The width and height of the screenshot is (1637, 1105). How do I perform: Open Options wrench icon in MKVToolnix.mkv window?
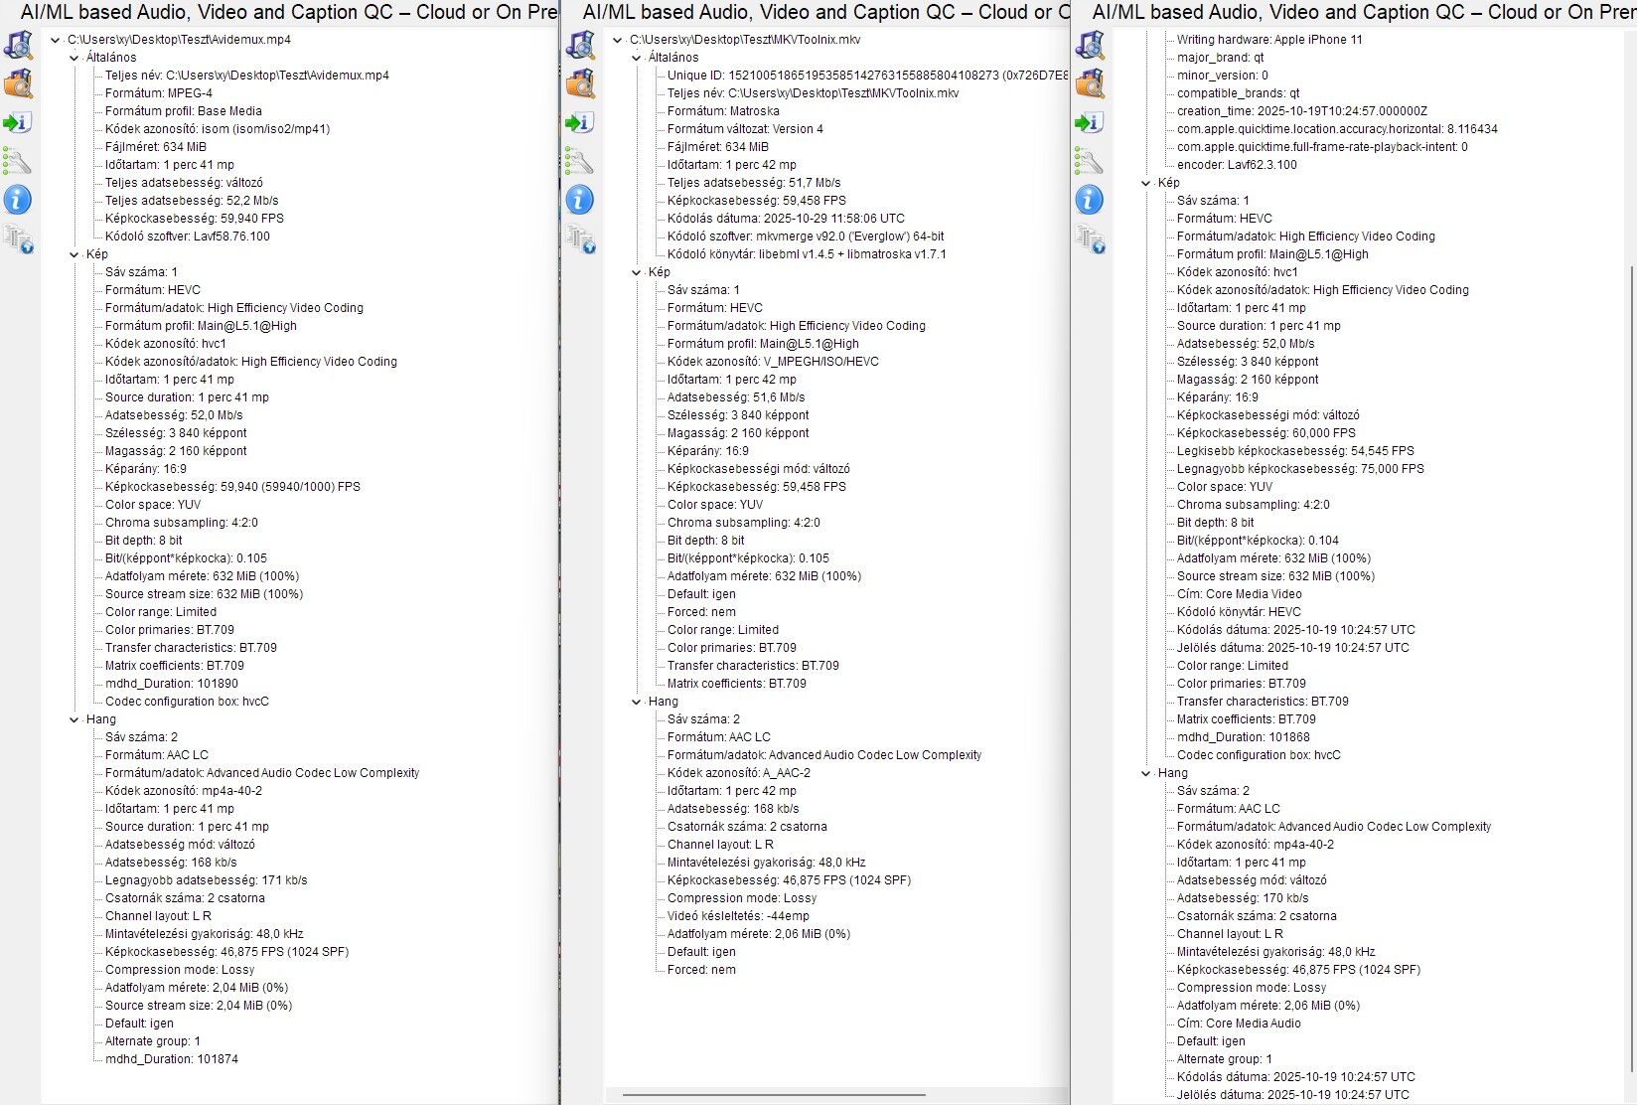click(x=580, y=161)
